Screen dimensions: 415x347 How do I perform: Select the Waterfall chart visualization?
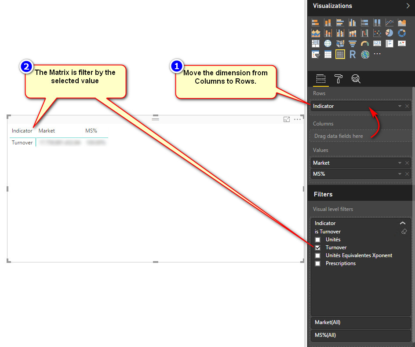(365, 33)
